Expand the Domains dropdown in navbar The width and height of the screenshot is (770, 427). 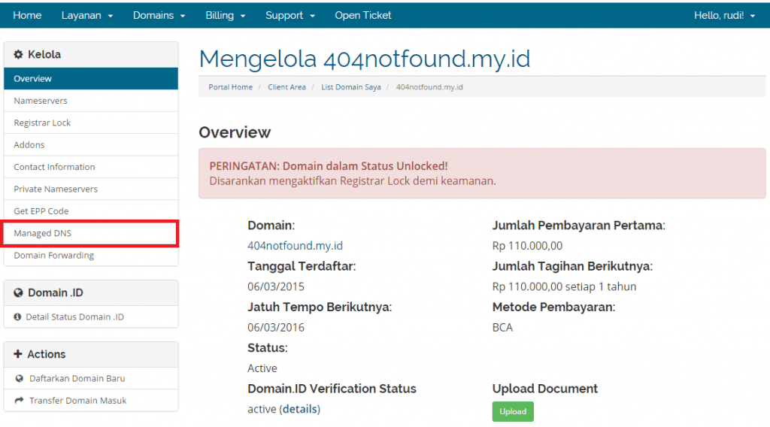tap(159, 15)
